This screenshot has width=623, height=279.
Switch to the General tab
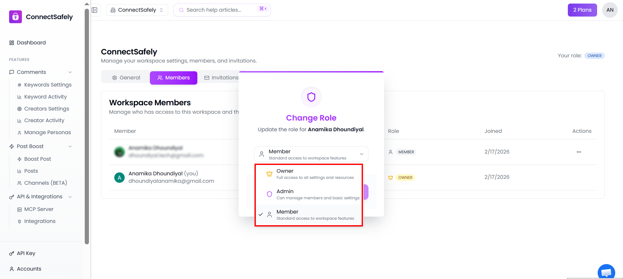(126, 78)
